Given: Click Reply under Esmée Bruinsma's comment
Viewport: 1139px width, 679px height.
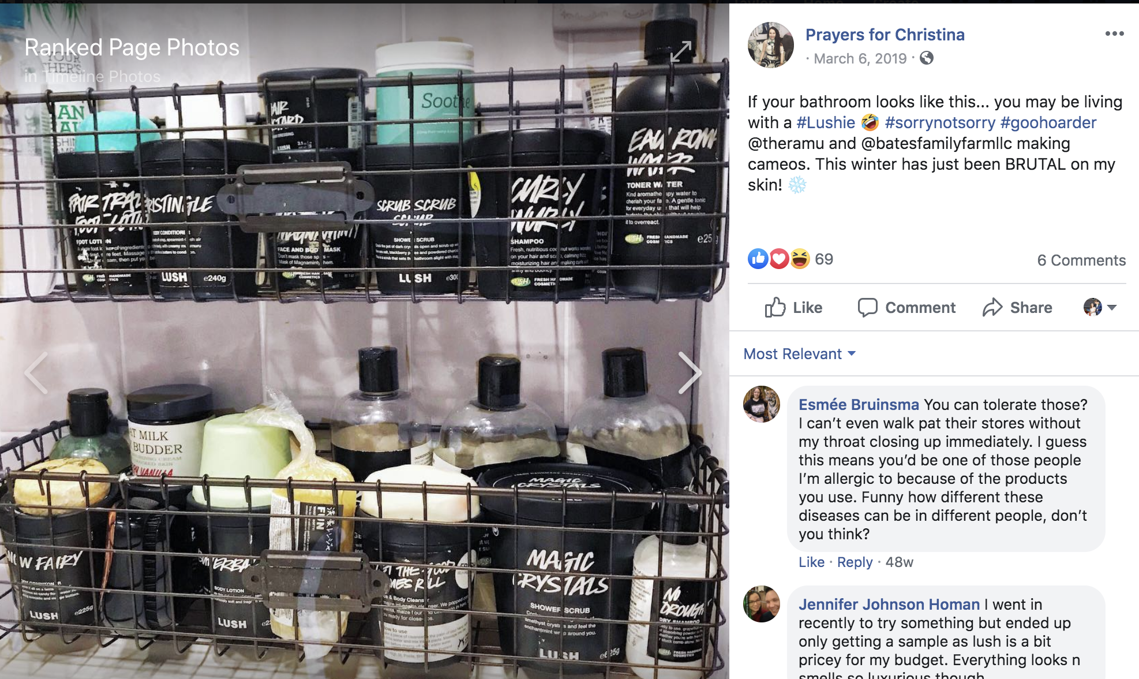Looking at the screenshot, I should (x=855, y=562).
